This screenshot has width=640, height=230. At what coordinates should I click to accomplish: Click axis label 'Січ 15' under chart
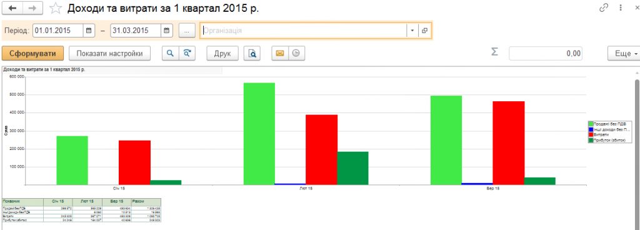point(119,188)
